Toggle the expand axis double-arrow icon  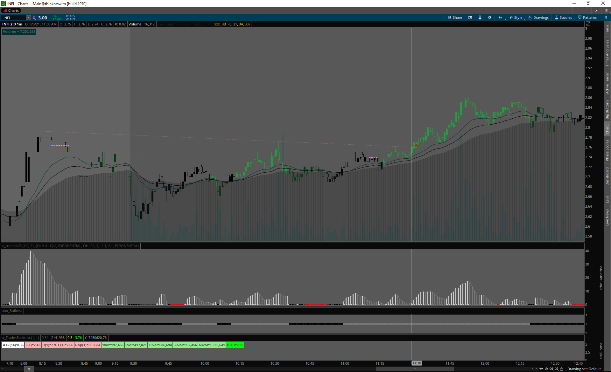tap(541, 369)
